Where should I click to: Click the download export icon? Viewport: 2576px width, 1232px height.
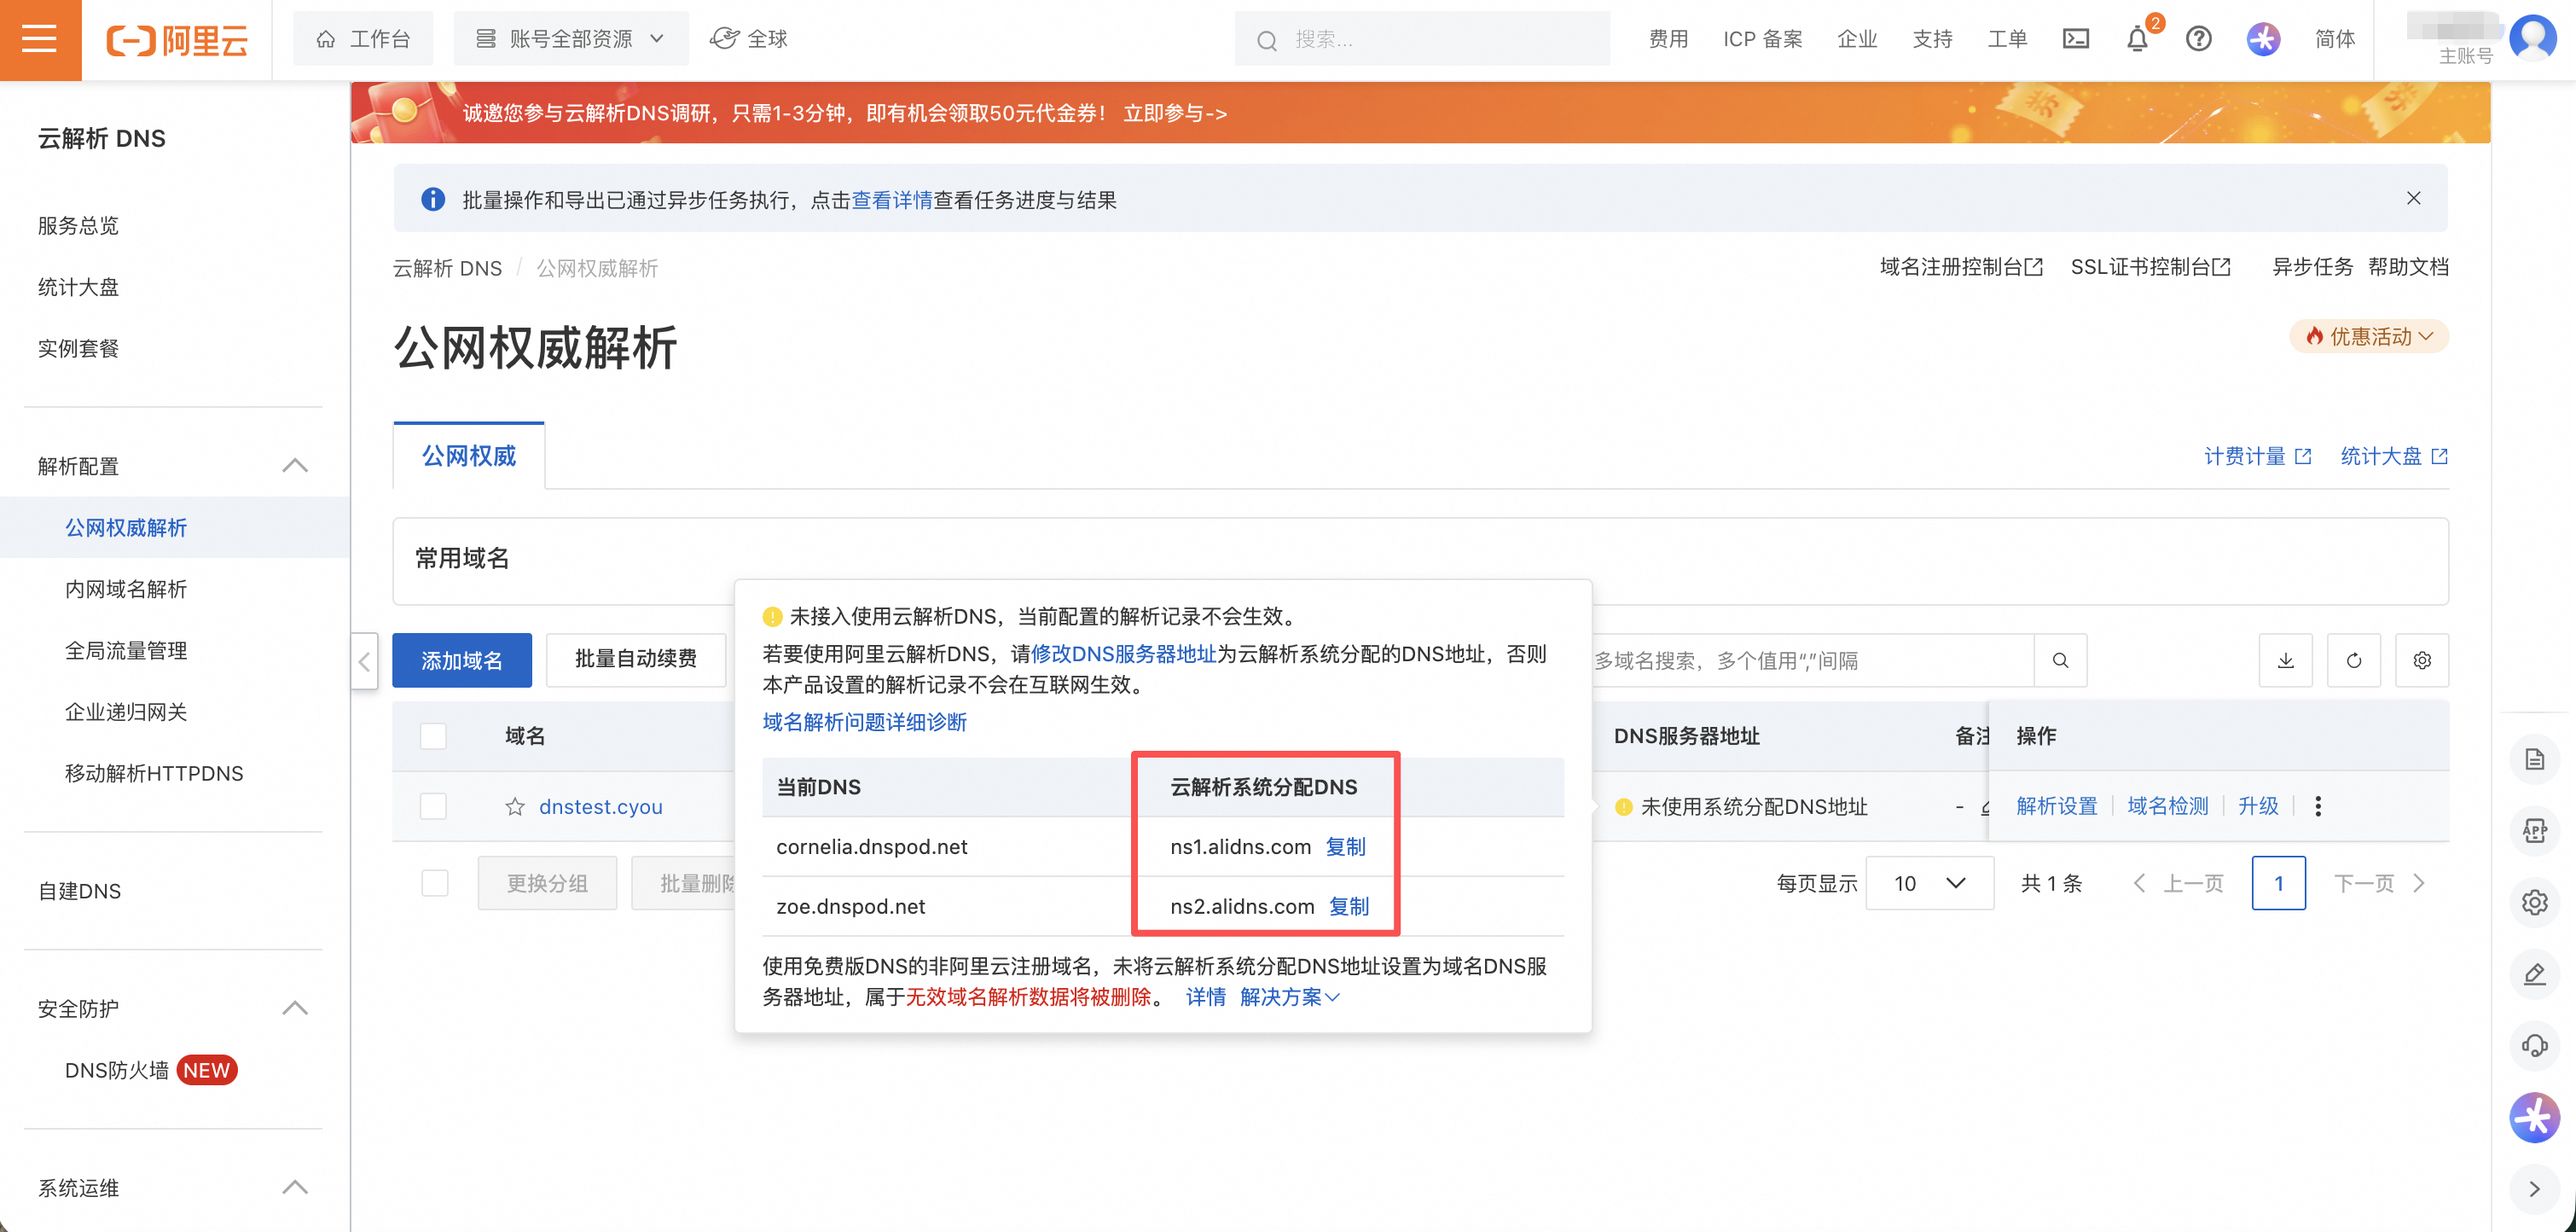[2285, 660]
